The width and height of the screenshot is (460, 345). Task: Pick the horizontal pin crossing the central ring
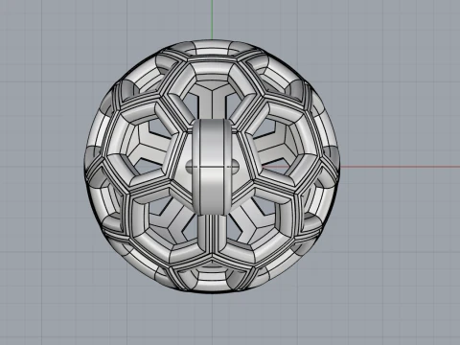(x=213, y=167)
